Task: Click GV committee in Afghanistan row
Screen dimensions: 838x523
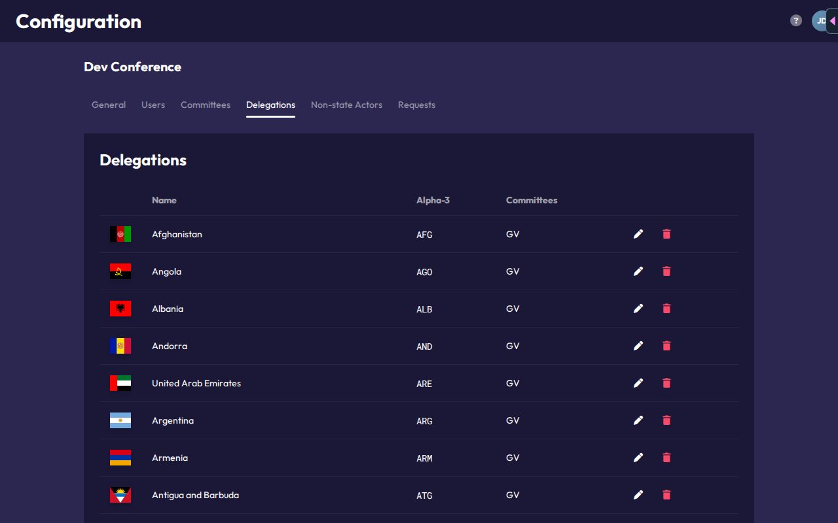Action: click(513, 234)
